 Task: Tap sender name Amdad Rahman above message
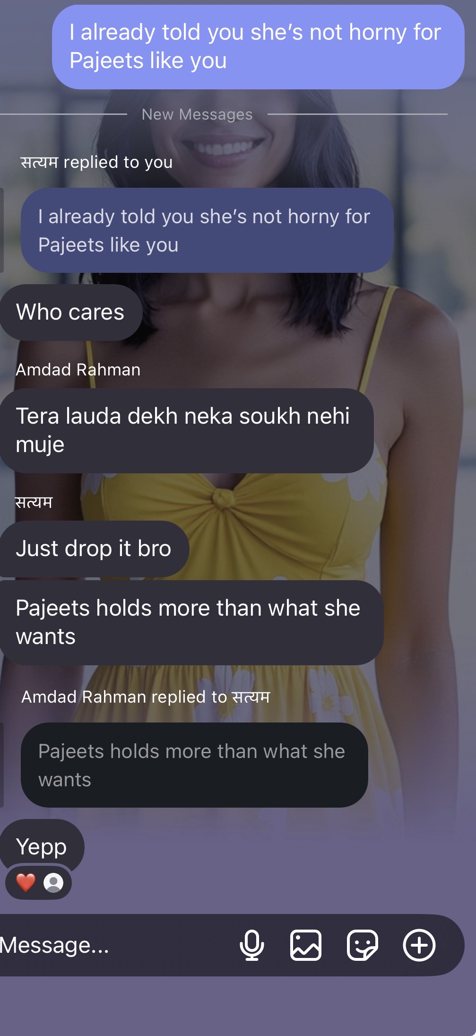(78, 369)
